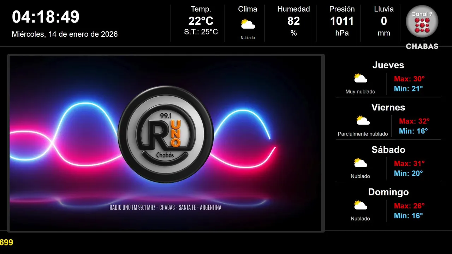This screenshot has height=254, width=452.
Task: Click the cloudy Clima weather icon
Action: (x=248, y=24)
